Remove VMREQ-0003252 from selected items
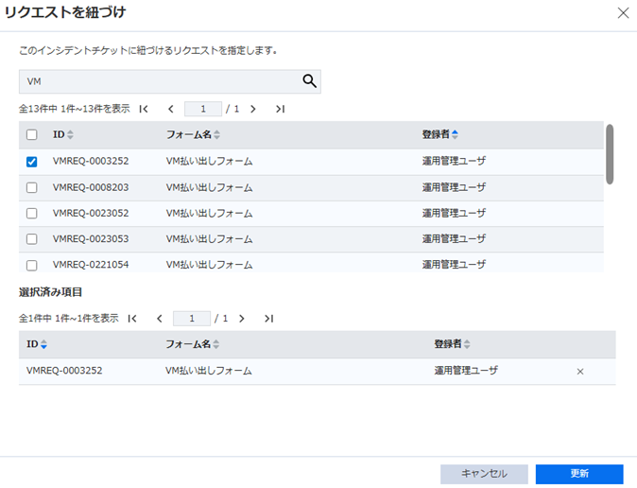The height and width of the screenshot is (488, 637). point(580,372)
